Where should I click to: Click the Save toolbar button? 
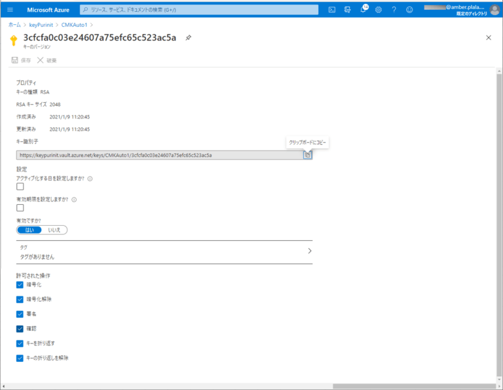(21, 60)
